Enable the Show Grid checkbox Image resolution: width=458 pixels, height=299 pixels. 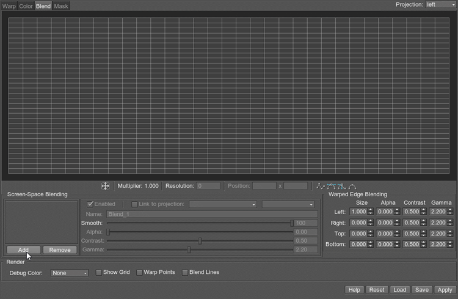pyautogui.click(x=99, y=273)
